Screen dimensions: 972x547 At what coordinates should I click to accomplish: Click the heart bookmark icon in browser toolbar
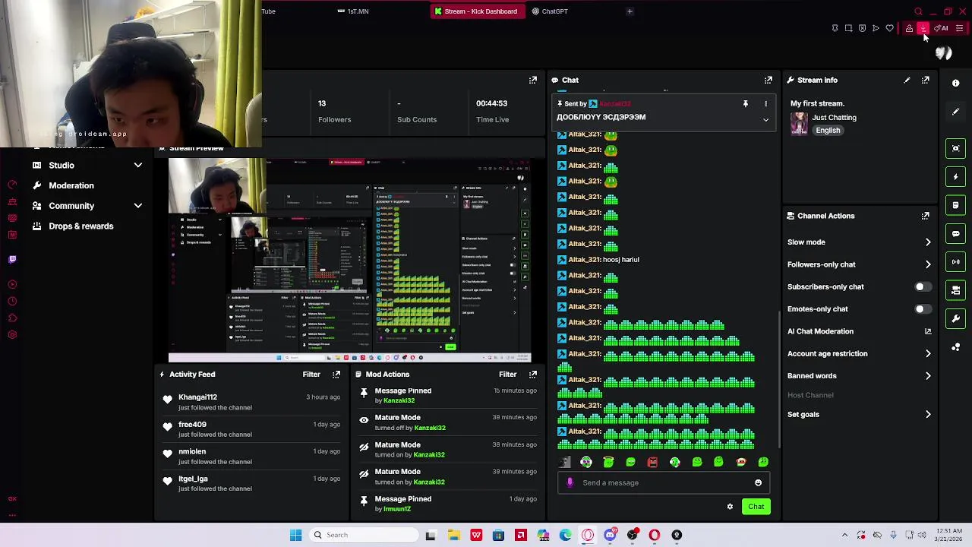[890, 28]
